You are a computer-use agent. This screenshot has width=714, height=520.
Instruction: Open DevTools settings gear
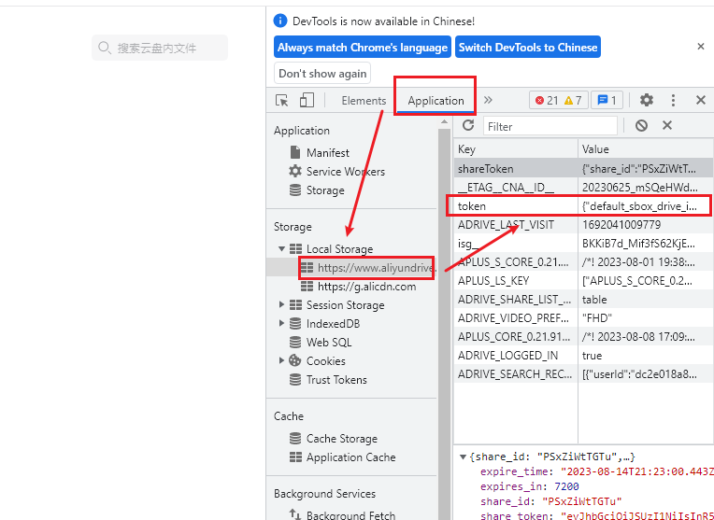click(646, 100)
